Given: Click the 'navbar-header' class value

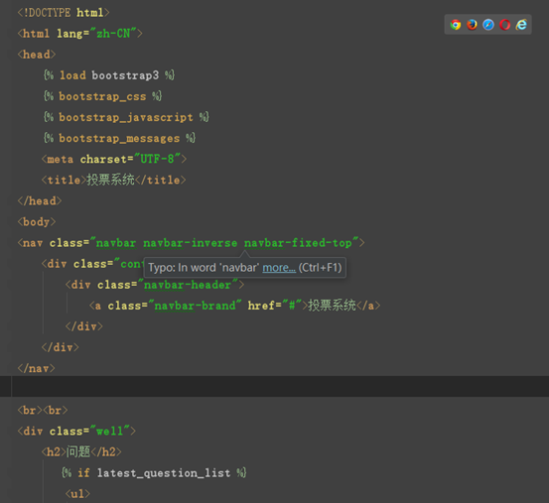Looking at the screenshot, I should [x=188, y=285].
